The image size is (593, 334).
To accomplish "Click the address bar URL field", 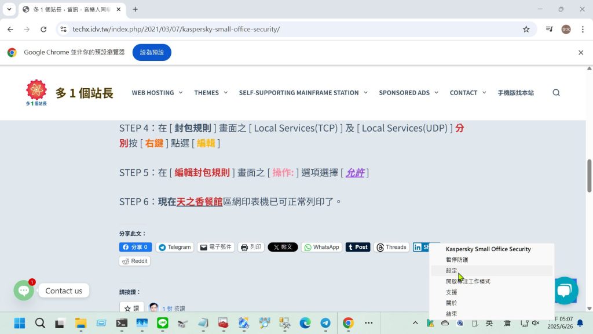I will point(290,29).
